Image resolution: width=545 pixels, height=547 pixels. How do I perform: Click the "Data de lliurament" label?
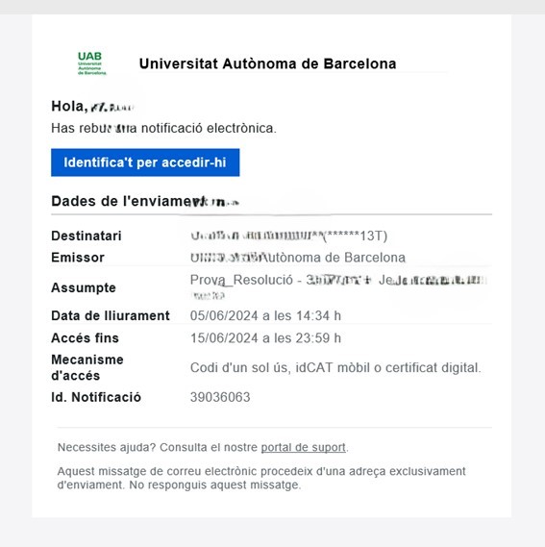coord(111,316)
